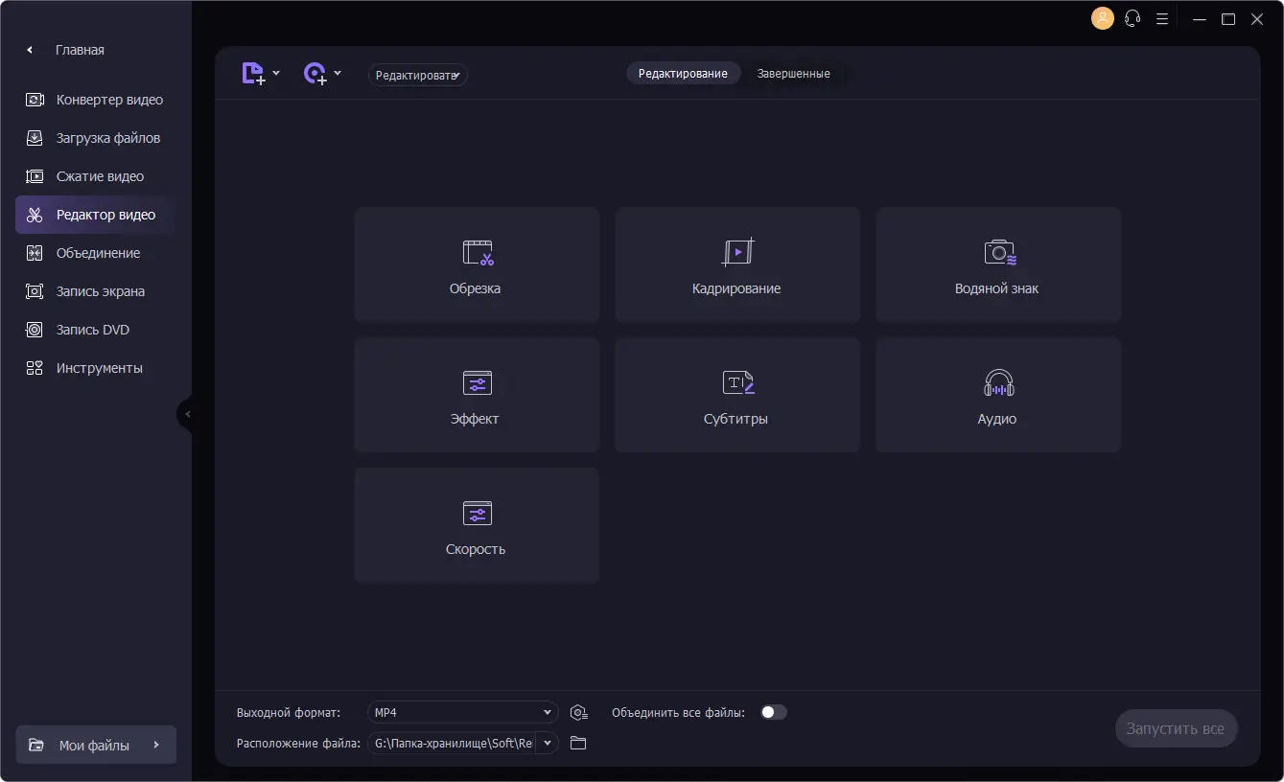Open the Выходной формат MP4 dropdown

click(463, 712)
